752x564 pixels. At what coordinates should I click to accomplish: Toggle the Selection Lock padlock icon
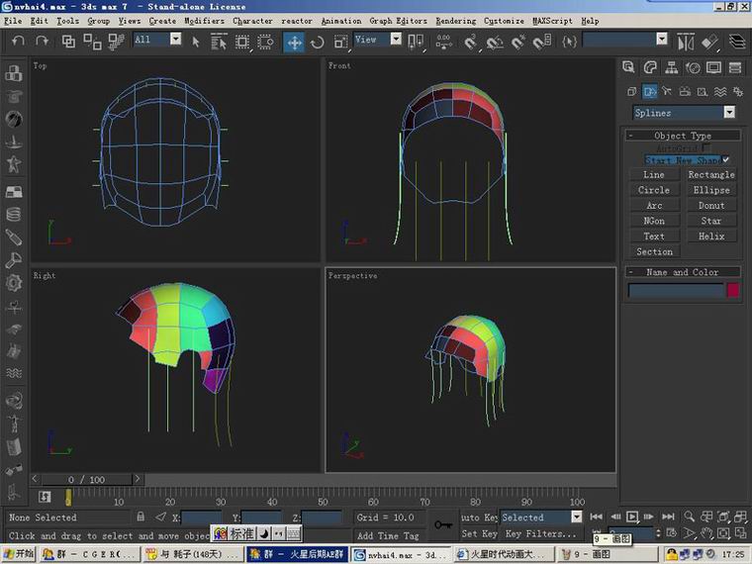(x=141, y=517)
